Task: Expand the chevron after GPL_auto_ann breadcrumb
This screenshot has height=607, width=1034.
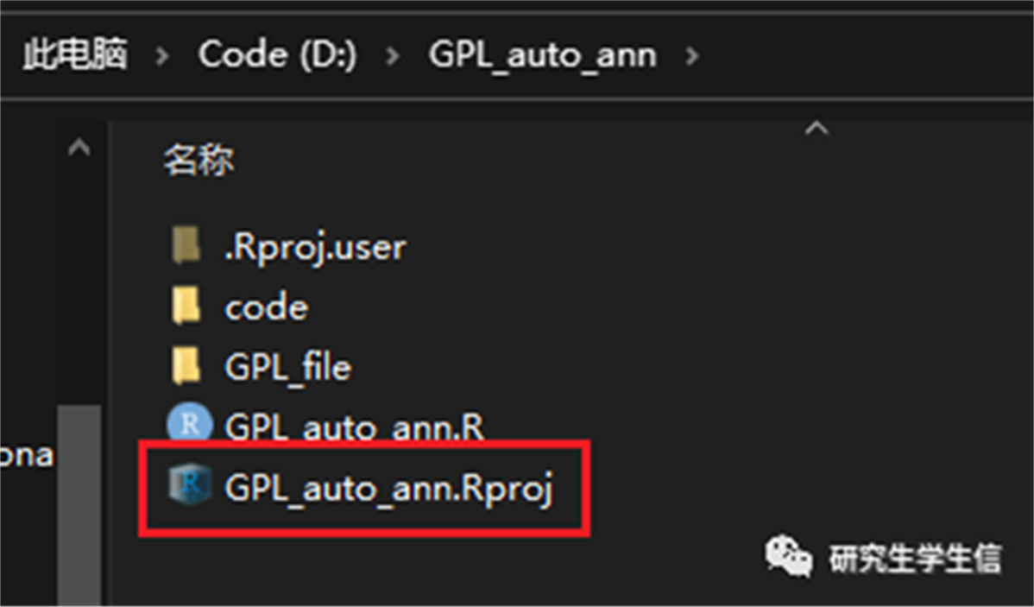Action: (691, 55)
